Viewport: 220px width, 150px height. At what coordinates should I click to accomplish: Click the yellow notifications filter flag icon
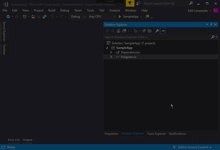tap(130, 3)
